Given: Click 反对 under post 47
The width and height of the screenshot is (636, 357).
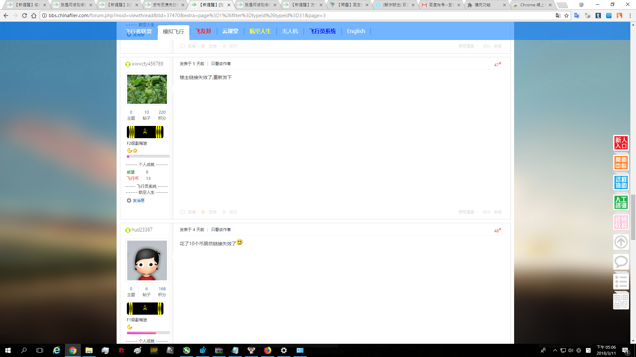Looking at the screenshot, I should 230,212.
